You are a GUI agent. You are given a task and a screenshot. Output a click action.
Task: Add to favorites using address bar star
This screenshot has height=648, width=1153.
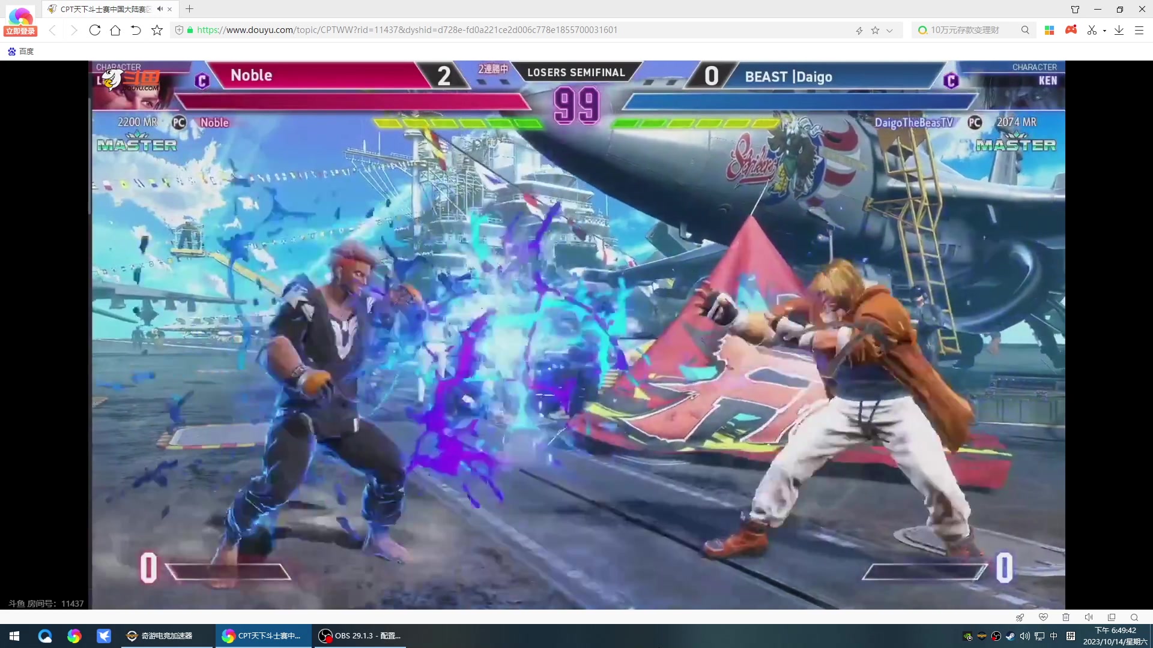[x=876, y=30]
